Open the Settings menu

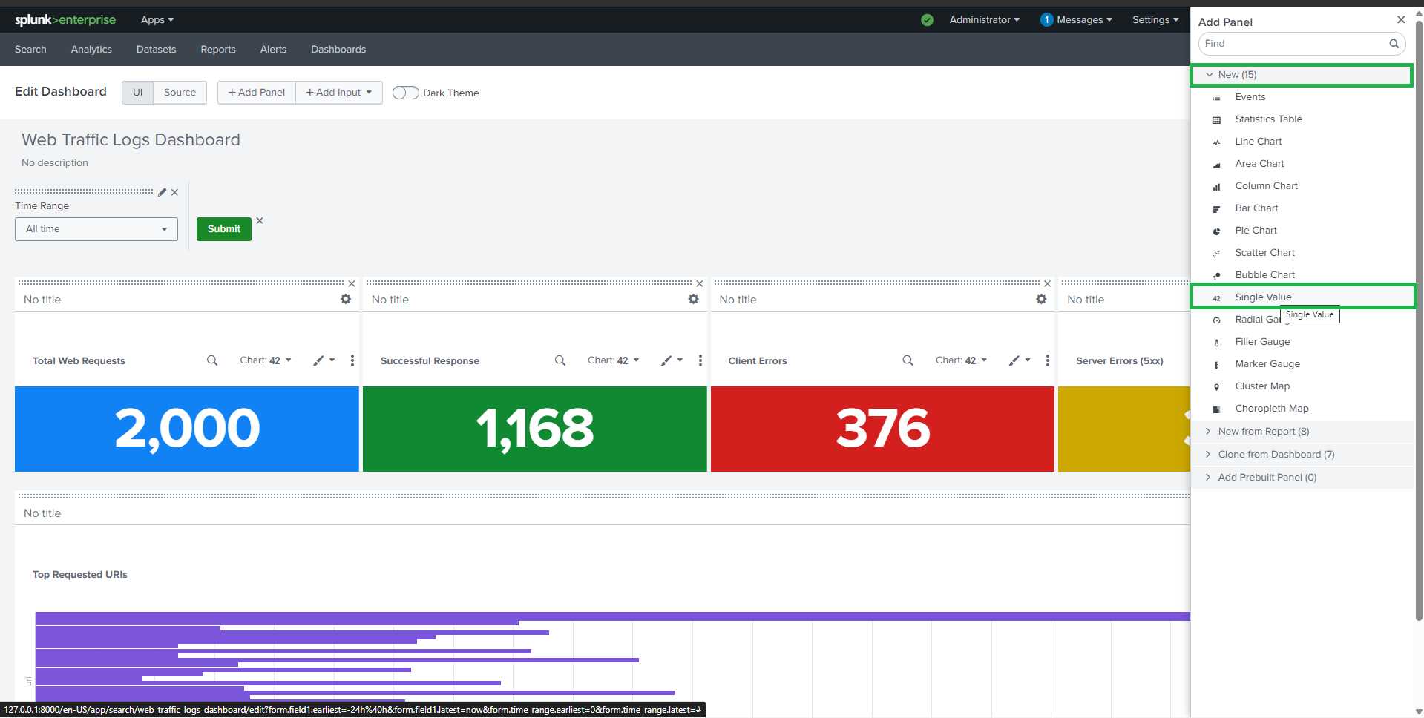(x=1155, y=20)
